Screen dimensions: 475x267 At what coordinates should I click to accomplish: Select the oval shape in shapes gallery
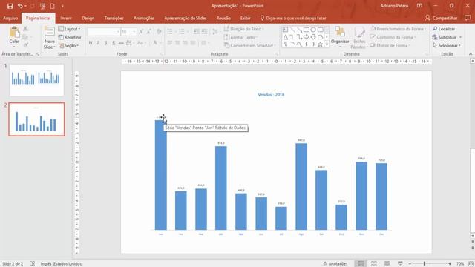click(x=313, y=30)
